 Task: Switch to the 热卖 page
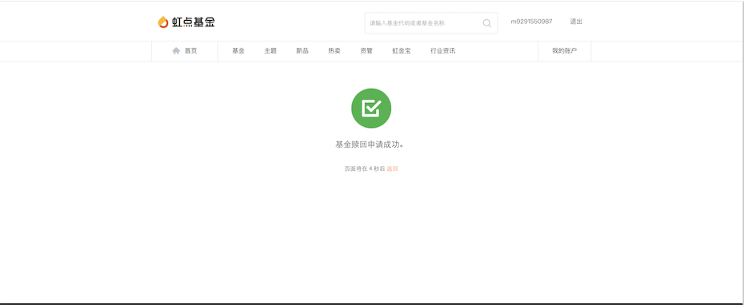pyautogui.click(x=334, y=50)
